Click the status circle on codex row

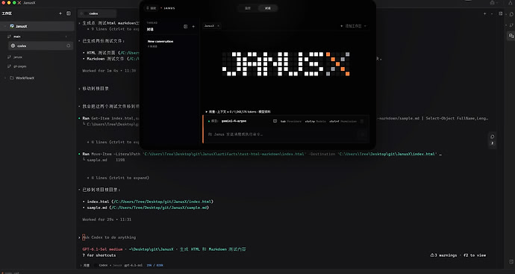pyautogui.click(x=69, y=46)
